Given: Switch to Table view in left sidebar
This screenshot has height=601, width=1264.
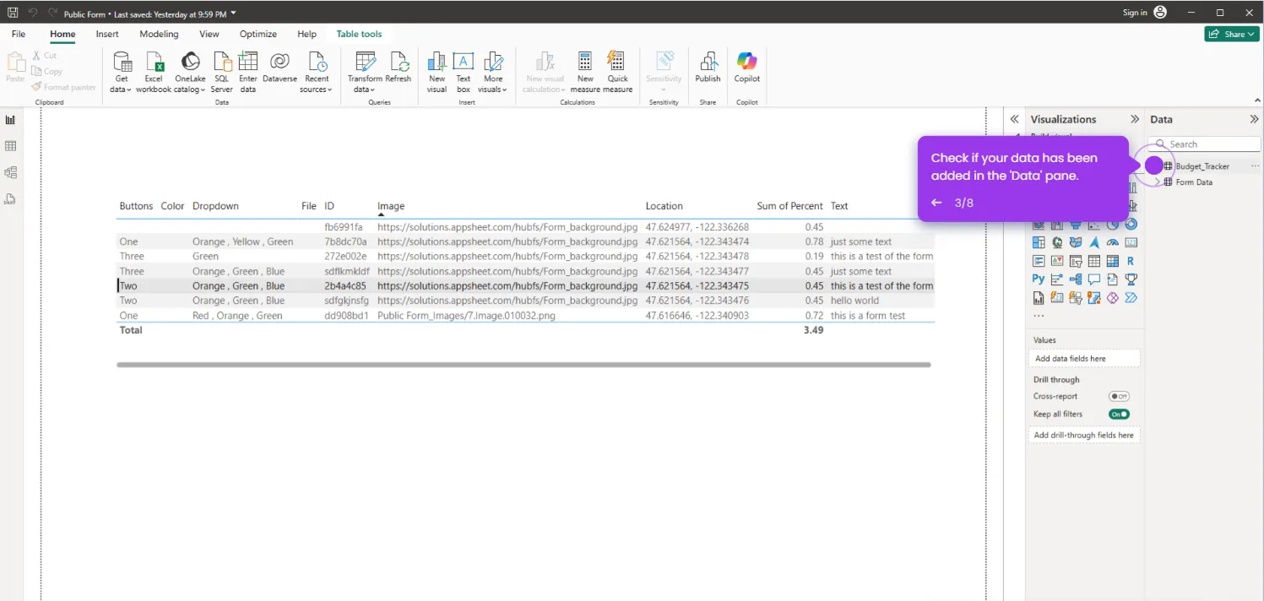Looking at the screenshot, I should (10, 146).
